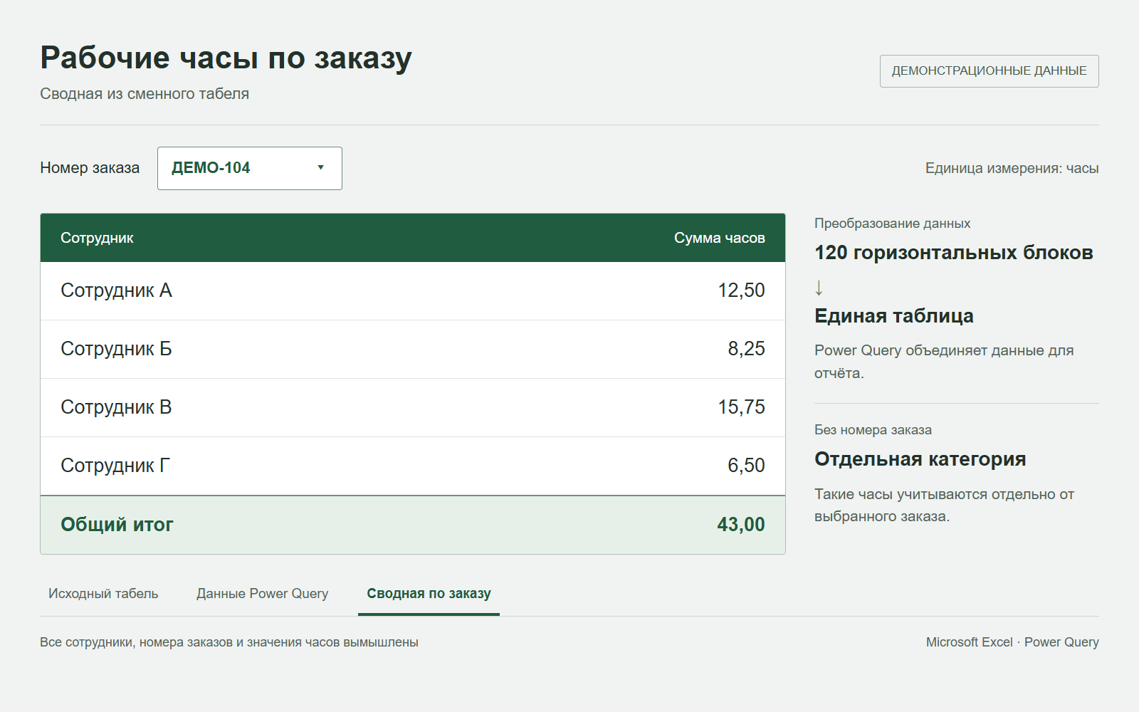This screenshot has height=712, width=1139.
Task: Select the Сотрудник В row label
Action: [116, 407]
